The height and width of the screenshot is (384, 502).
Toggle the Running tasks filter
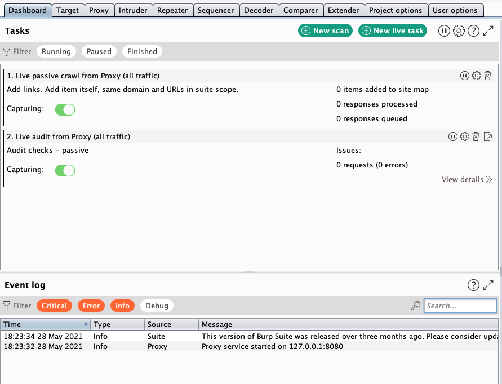click(x=56, y=51)
